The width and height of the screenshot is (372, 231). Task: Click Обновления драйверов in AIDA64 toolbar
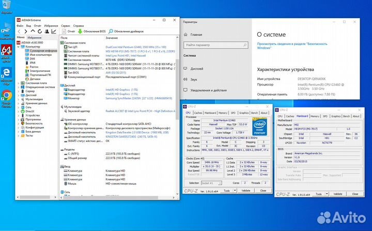[x=125, y=32]
